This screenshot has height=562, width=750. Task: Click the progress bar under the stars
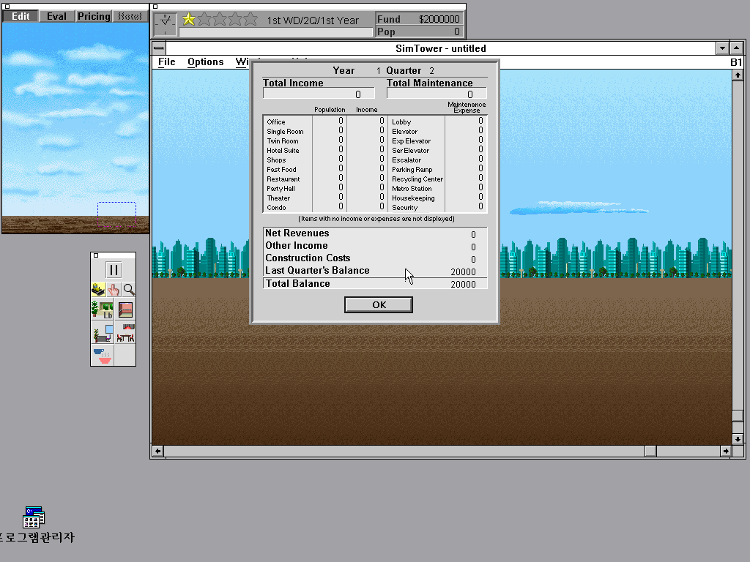click(x=276, y=32)
